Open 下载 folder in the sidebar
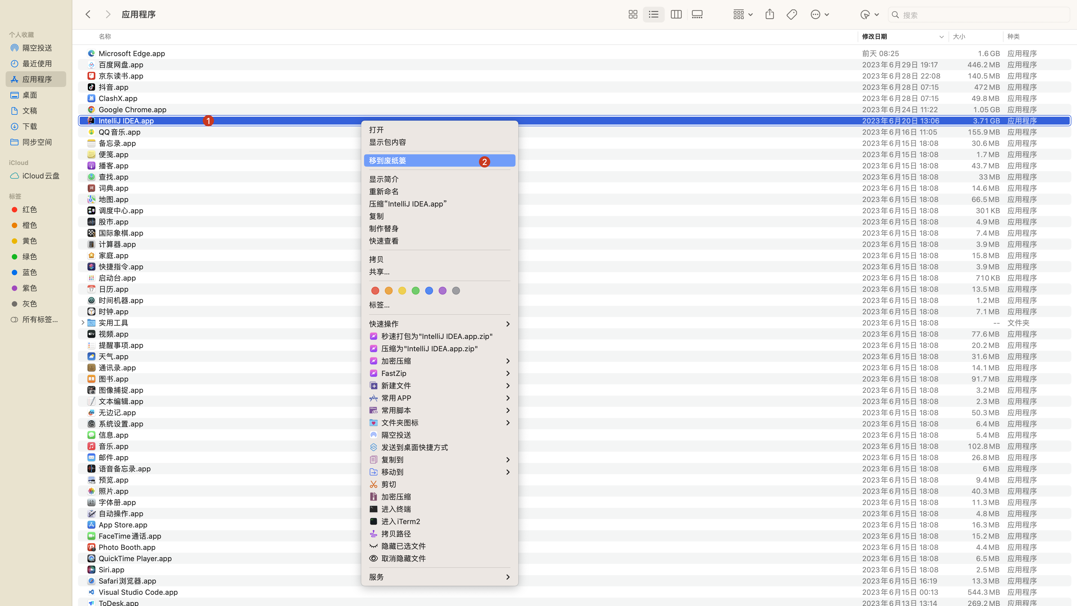 36,126
